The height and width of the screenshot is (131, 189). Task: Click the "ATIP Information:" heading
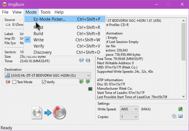tap(110, 80)
